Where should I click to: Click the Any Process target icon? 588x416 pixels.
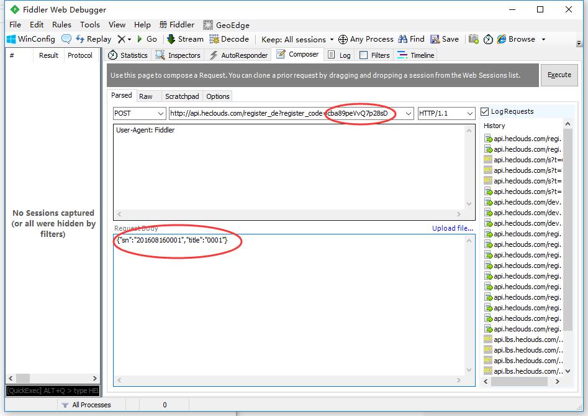click(x=343, y=39)
